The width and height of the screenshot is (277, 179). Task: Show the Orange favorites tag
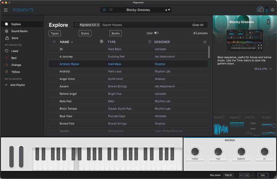click(x=13, y=65)
